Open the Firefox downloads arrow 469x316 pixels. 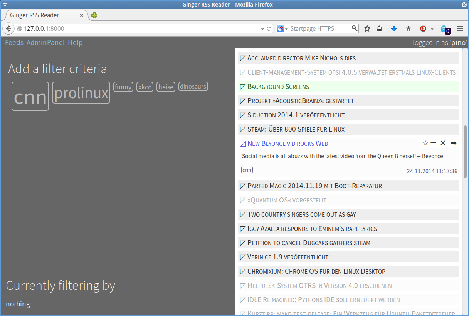pos(393,28)
